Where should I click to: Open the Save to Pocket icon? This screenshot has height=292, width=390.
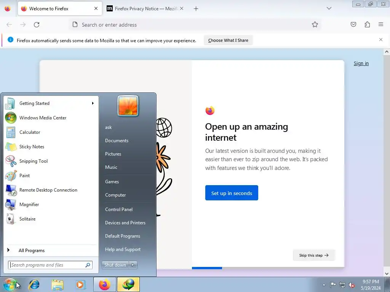[x=353, y=24]
